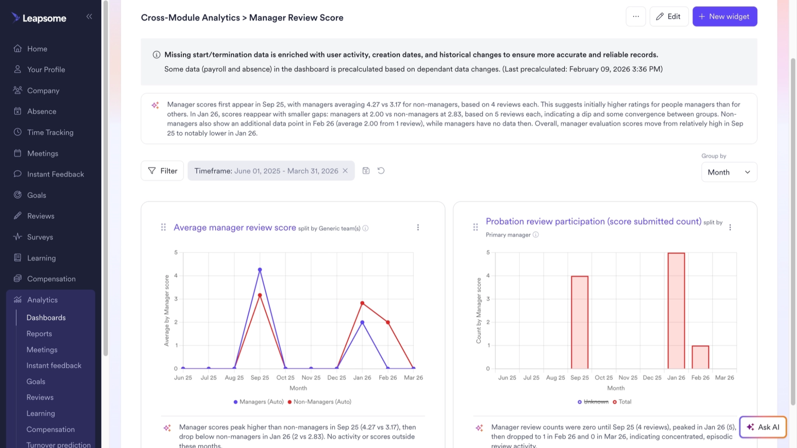Remove the Timeframe filter chip
This screenshot has height=448, width=797.
345,171
